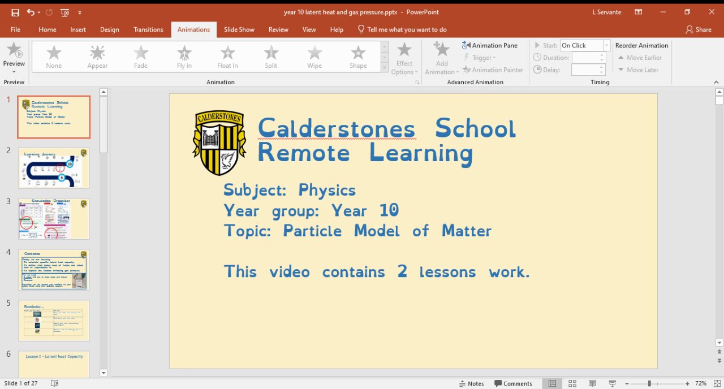The width and height of the screenshot is (724, 389).
Task: Open the Slide Show tab
Action: click(239, 29)
